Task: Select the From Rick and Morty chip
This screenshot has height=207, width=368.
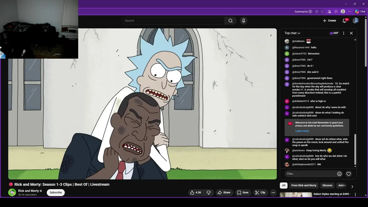Action: [x=304, y=185]
